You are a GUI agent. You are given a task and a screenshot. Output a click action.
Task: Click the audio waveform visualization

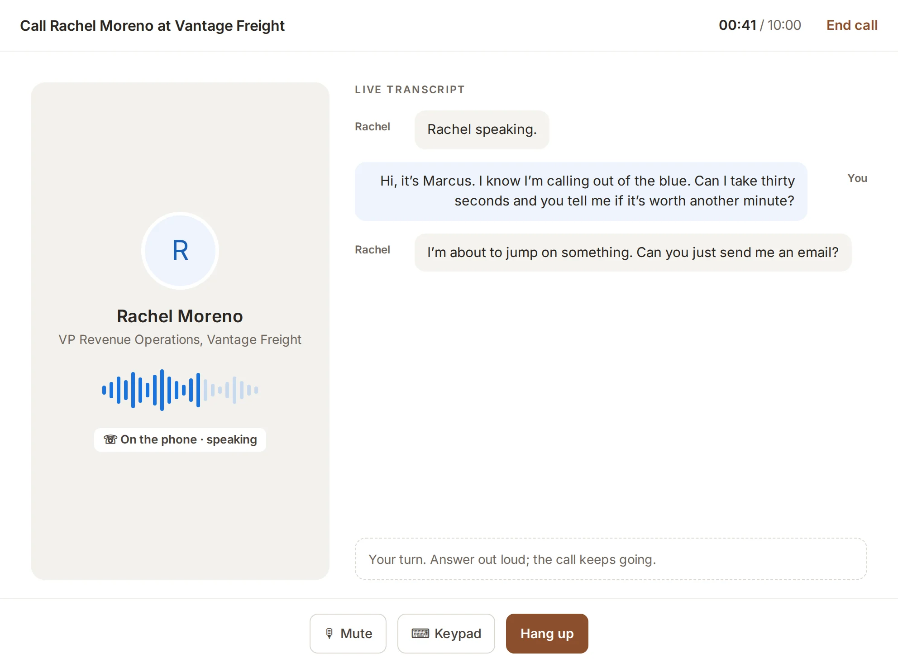180,390
